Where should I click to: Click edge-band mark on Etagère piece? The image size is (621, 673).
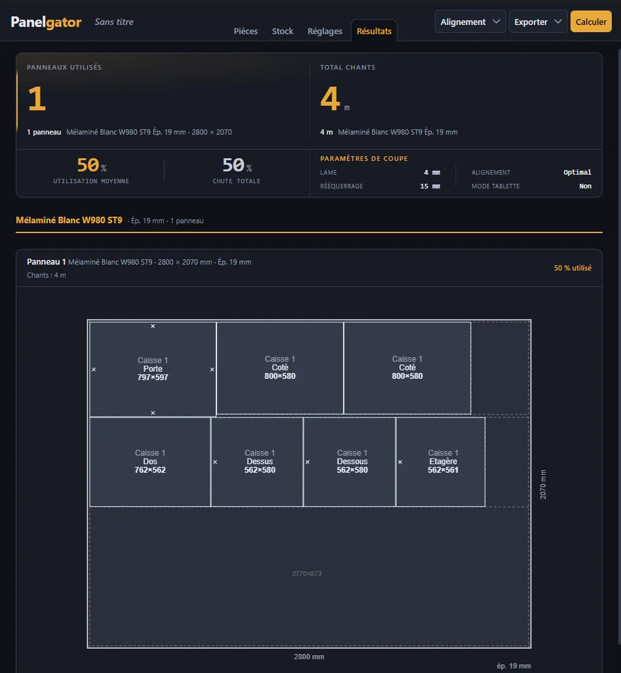click(400, 462)
